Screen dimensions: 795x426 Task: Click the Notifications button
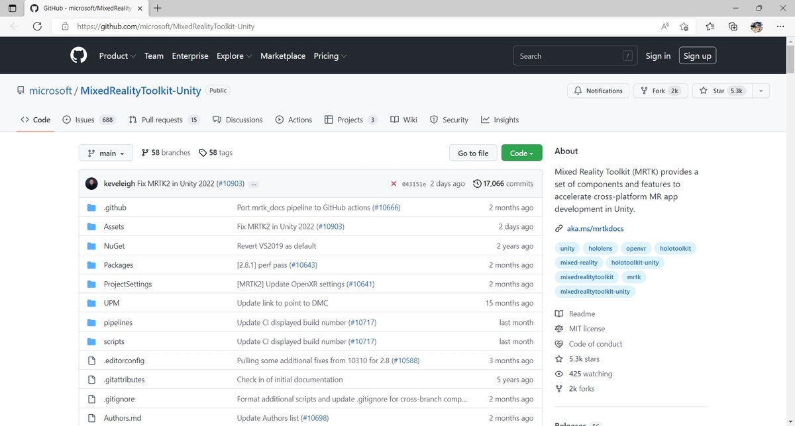(x=598, y=91)
